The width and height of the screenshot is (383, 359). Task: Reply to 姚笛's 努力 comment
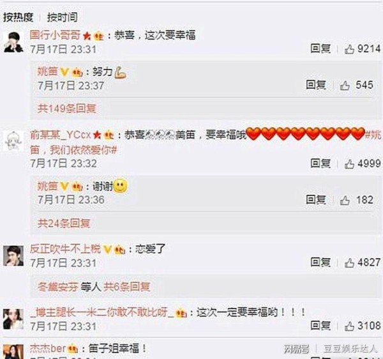click(316, 85)
